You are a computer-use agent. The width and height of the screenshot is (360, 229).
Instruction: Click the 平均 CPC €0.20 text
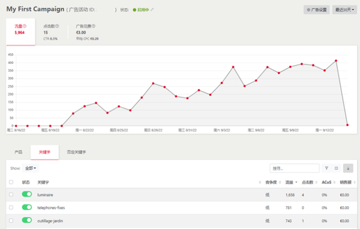coord(87,39)
